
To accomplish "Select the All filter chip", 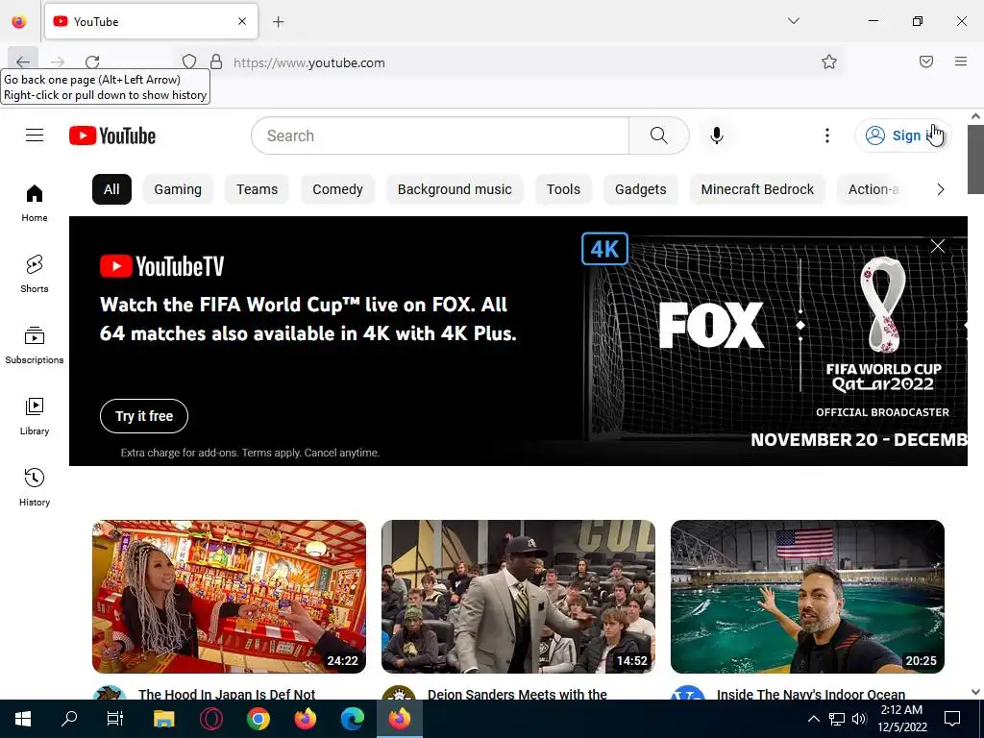I will 111,189.
